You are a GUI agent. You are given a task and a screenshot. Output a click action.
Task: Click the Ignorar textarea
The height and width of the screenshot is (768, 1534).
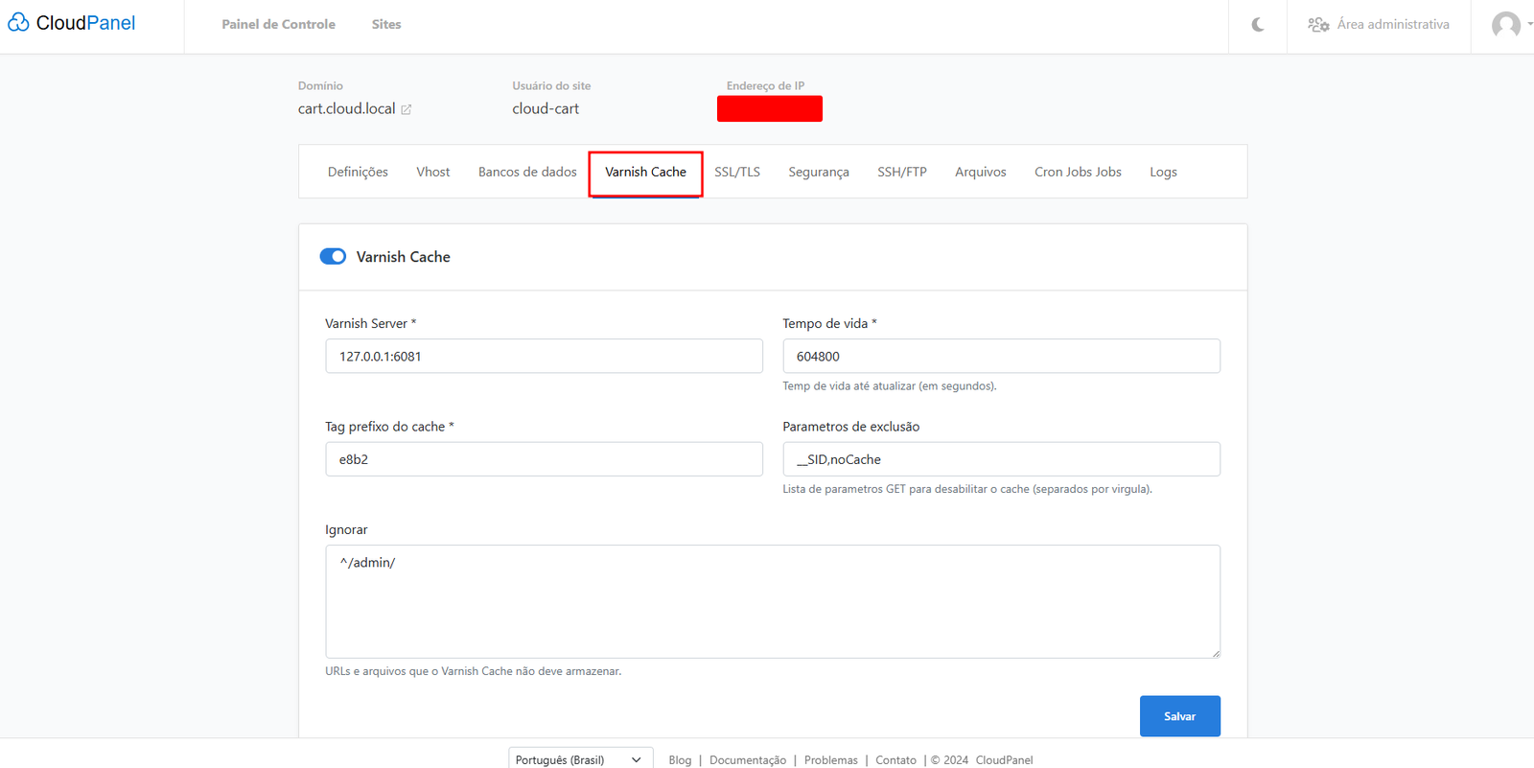[772, 601]
